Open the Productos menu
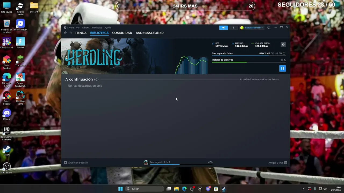Screen dimensions: 344x193 (x=97, y=28)
